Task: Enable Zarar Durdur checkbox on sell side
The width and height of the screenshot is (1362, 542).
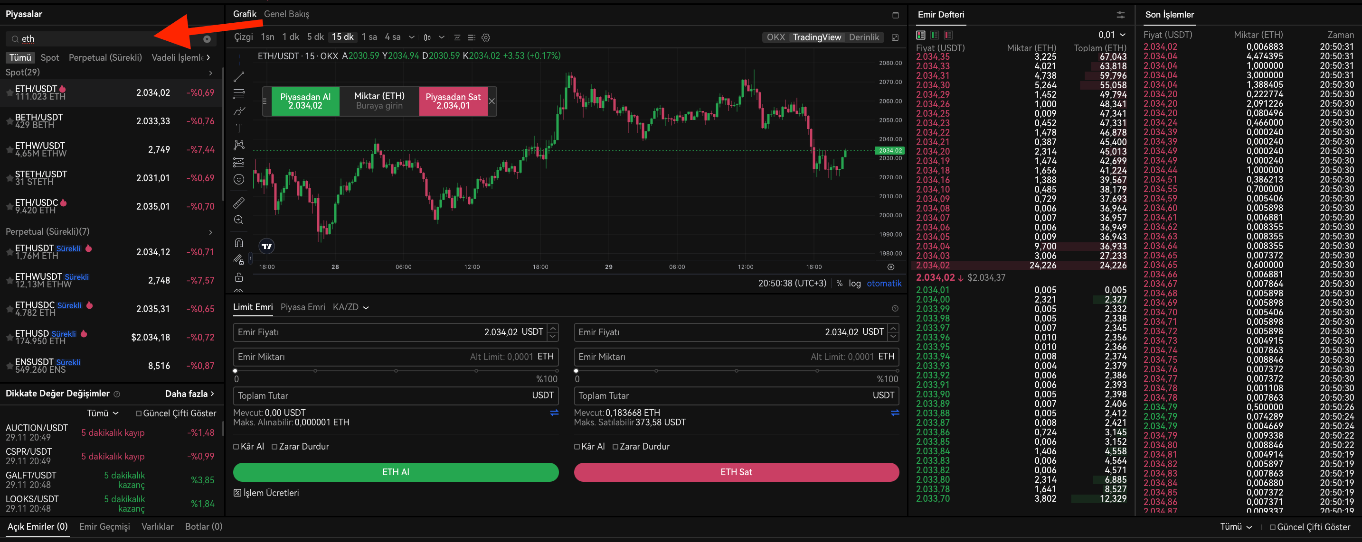Action: tap(615, 447)
